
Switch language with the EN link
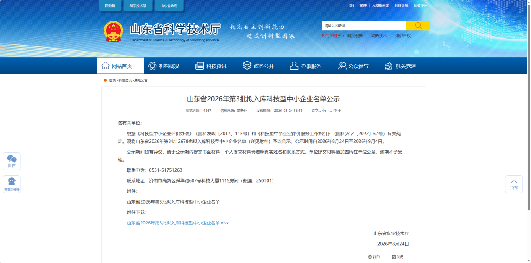click(351, 5)
